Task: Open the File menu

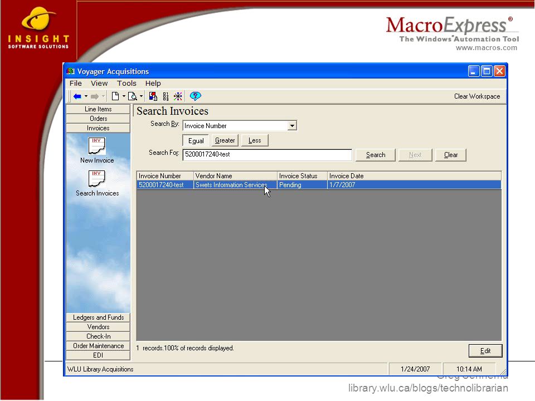Action: (75, 83)
